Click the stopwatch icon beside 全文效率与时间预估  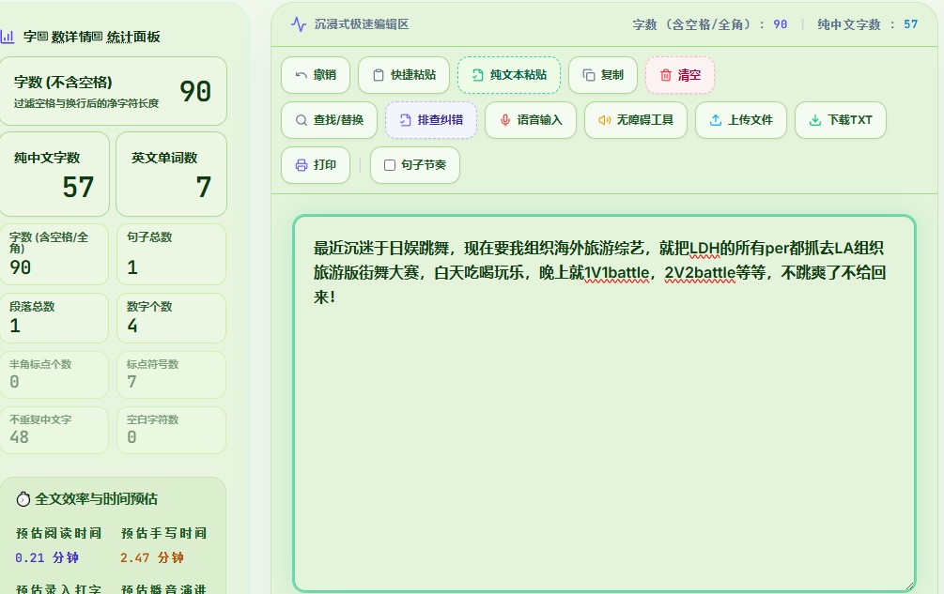click(23, 499)
